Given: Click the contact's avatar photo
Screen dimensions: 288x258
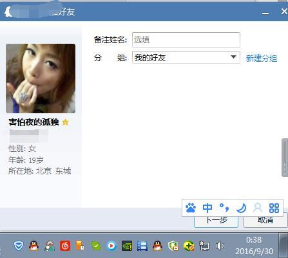Looking at the screenshot, I should [41, 78].
